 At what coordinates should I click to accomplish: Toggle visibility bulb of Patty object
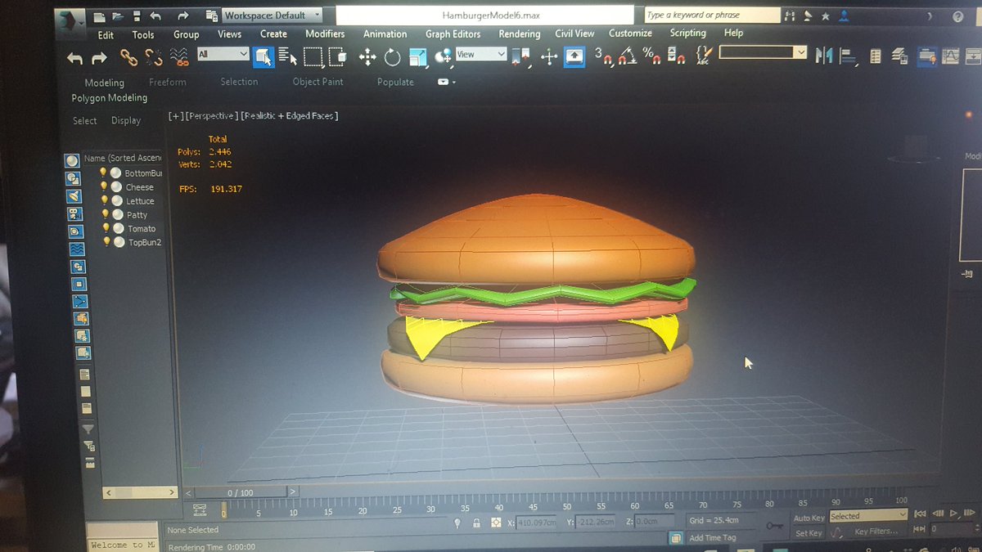tap(106, 214)
